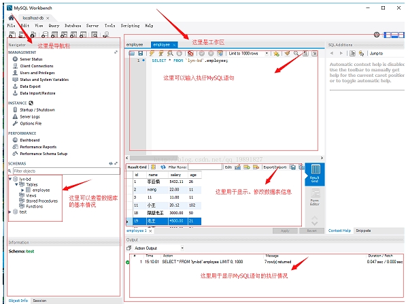Open script file in query editor toolbar
The width and height of the screenshot is (408, 304).
tap(132, 53)
